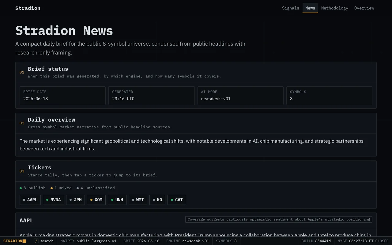
Task: Click the STRADION status bar badge
Action: [x=15, y=241]
